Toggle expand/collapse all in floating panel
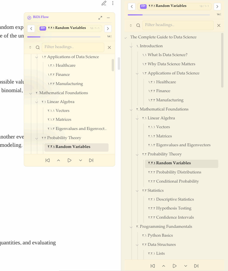The width and height of the screenshot is (228, 271). (x=30, y=47)
